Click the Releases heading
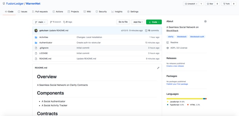Viewport: 239px width, 116px height. click(171, 58)
